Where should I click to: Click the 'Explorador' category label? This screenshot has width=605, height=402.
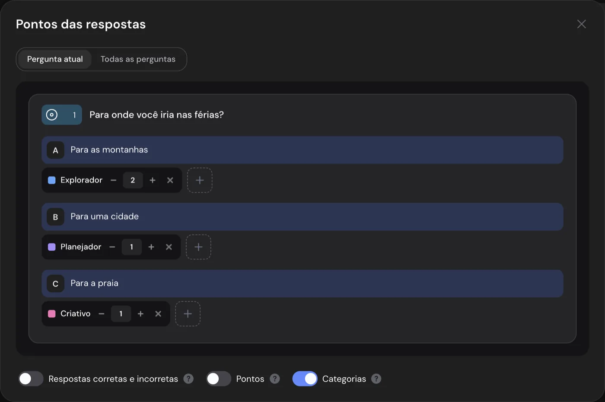(x=81, y=180)
